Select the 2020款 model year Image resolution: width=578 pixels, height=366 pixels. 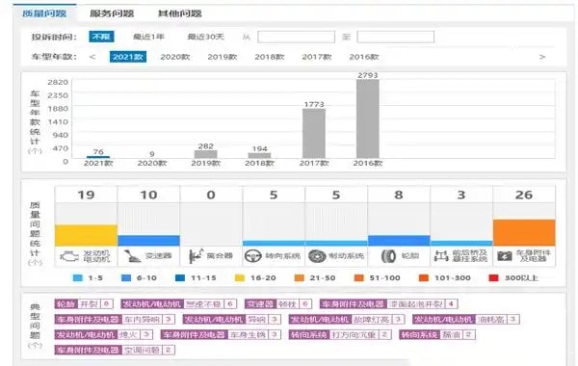coord(175,57)
